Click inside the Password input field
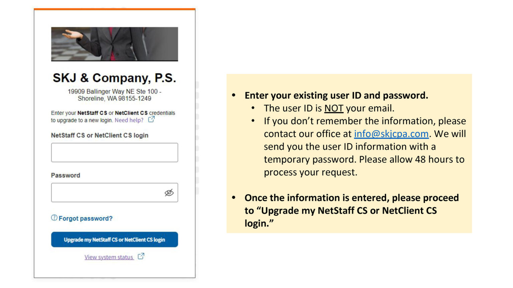513x288 pixels. point(107,193)
